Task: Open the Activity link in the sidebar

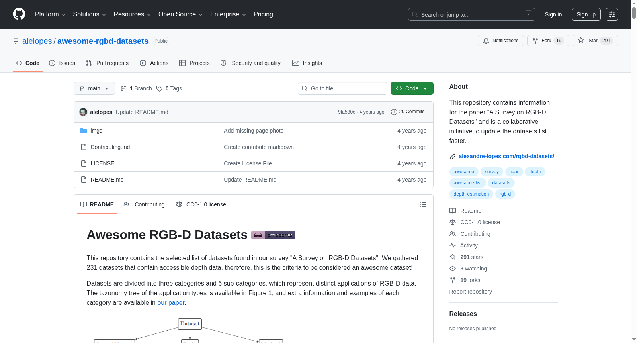Action: coord(469,245)
